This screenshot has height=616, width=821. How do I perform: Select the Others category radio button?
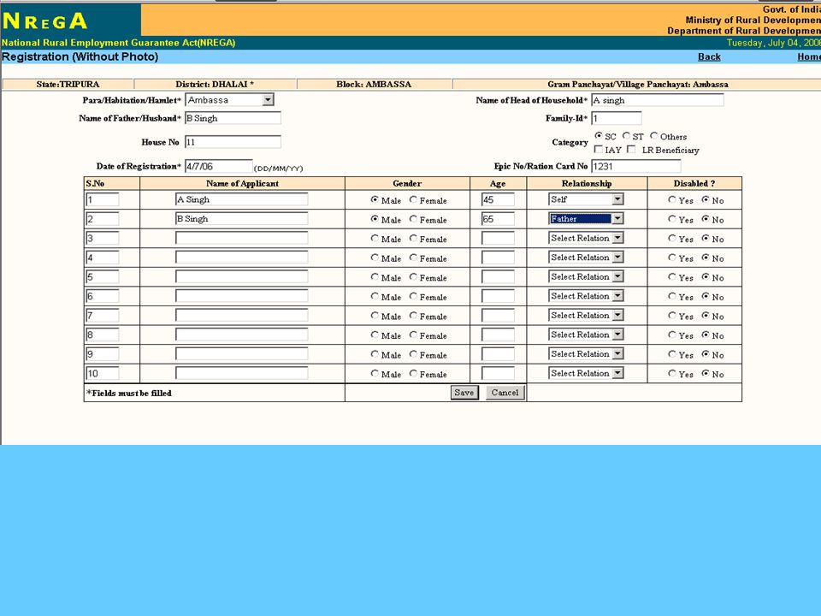coord(653,136)
